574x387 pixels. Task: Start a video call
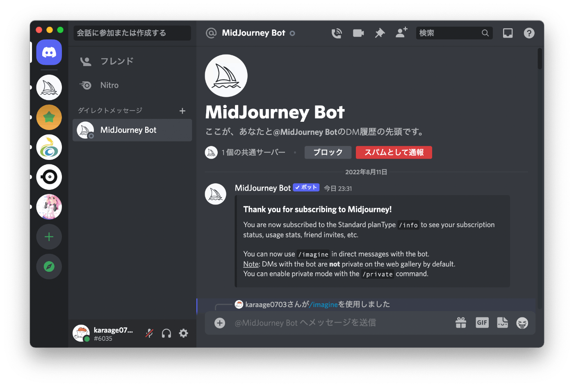pyautogui.click(x=358, y=33)
